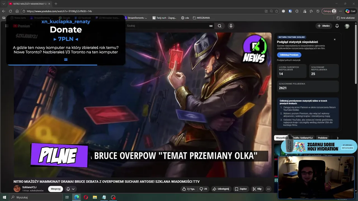Click the YouTube URL address bar
This screenshot has width=358, height=201.
click(143, 11)
